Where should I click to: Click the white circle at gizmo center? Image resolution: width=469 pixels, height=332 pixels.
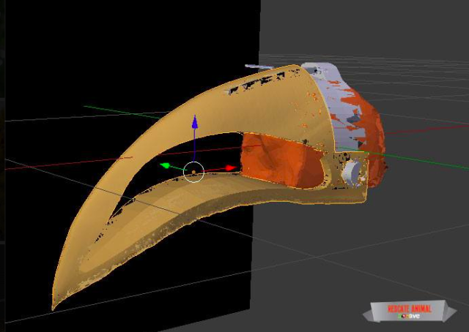tap(193, 173)
